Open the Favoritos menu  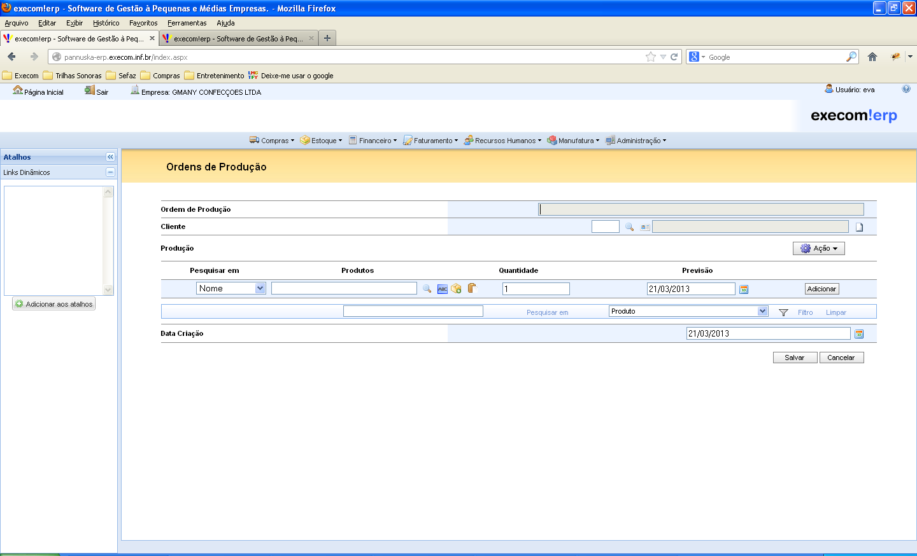coord(143,23)
